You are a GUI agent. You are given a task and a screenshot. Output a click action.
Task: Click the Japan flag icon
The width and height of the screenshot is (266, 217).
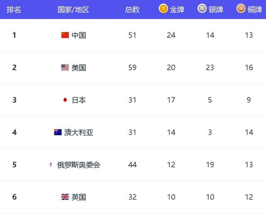[x=65, y=100]
